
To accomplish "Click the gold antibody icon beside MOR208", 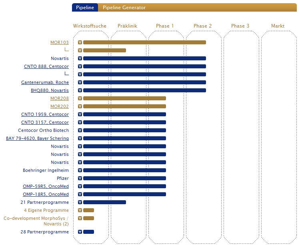I will [x=80, y=98].
